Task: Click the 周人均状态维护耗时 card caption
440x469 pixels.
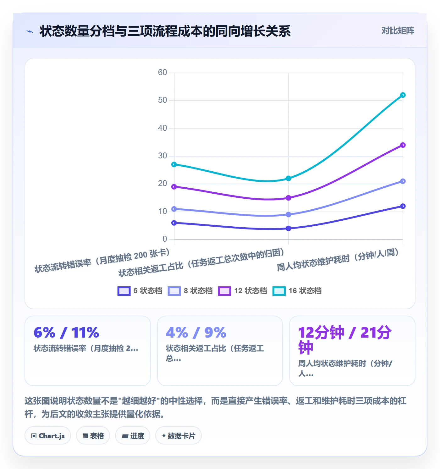Action: click(345, 368)
